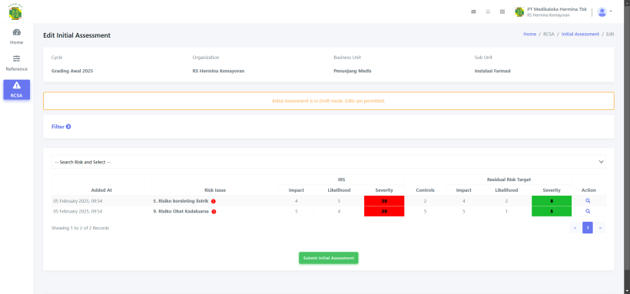Screen dimensions: 630x294
Task: Click red IRS severity cell for Obat Kadaluarsa
Action: point(384,211)
